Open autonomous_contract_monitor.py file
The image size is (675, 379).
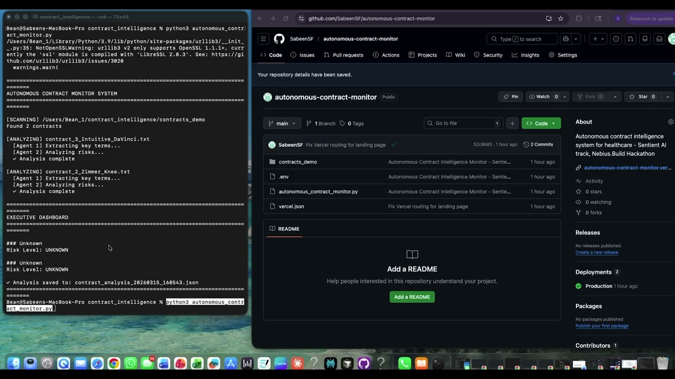point(319,192)
